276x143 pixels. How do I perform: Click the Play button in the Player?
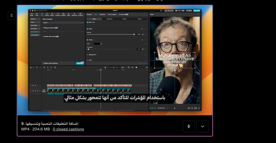click(x=175, y=108)
